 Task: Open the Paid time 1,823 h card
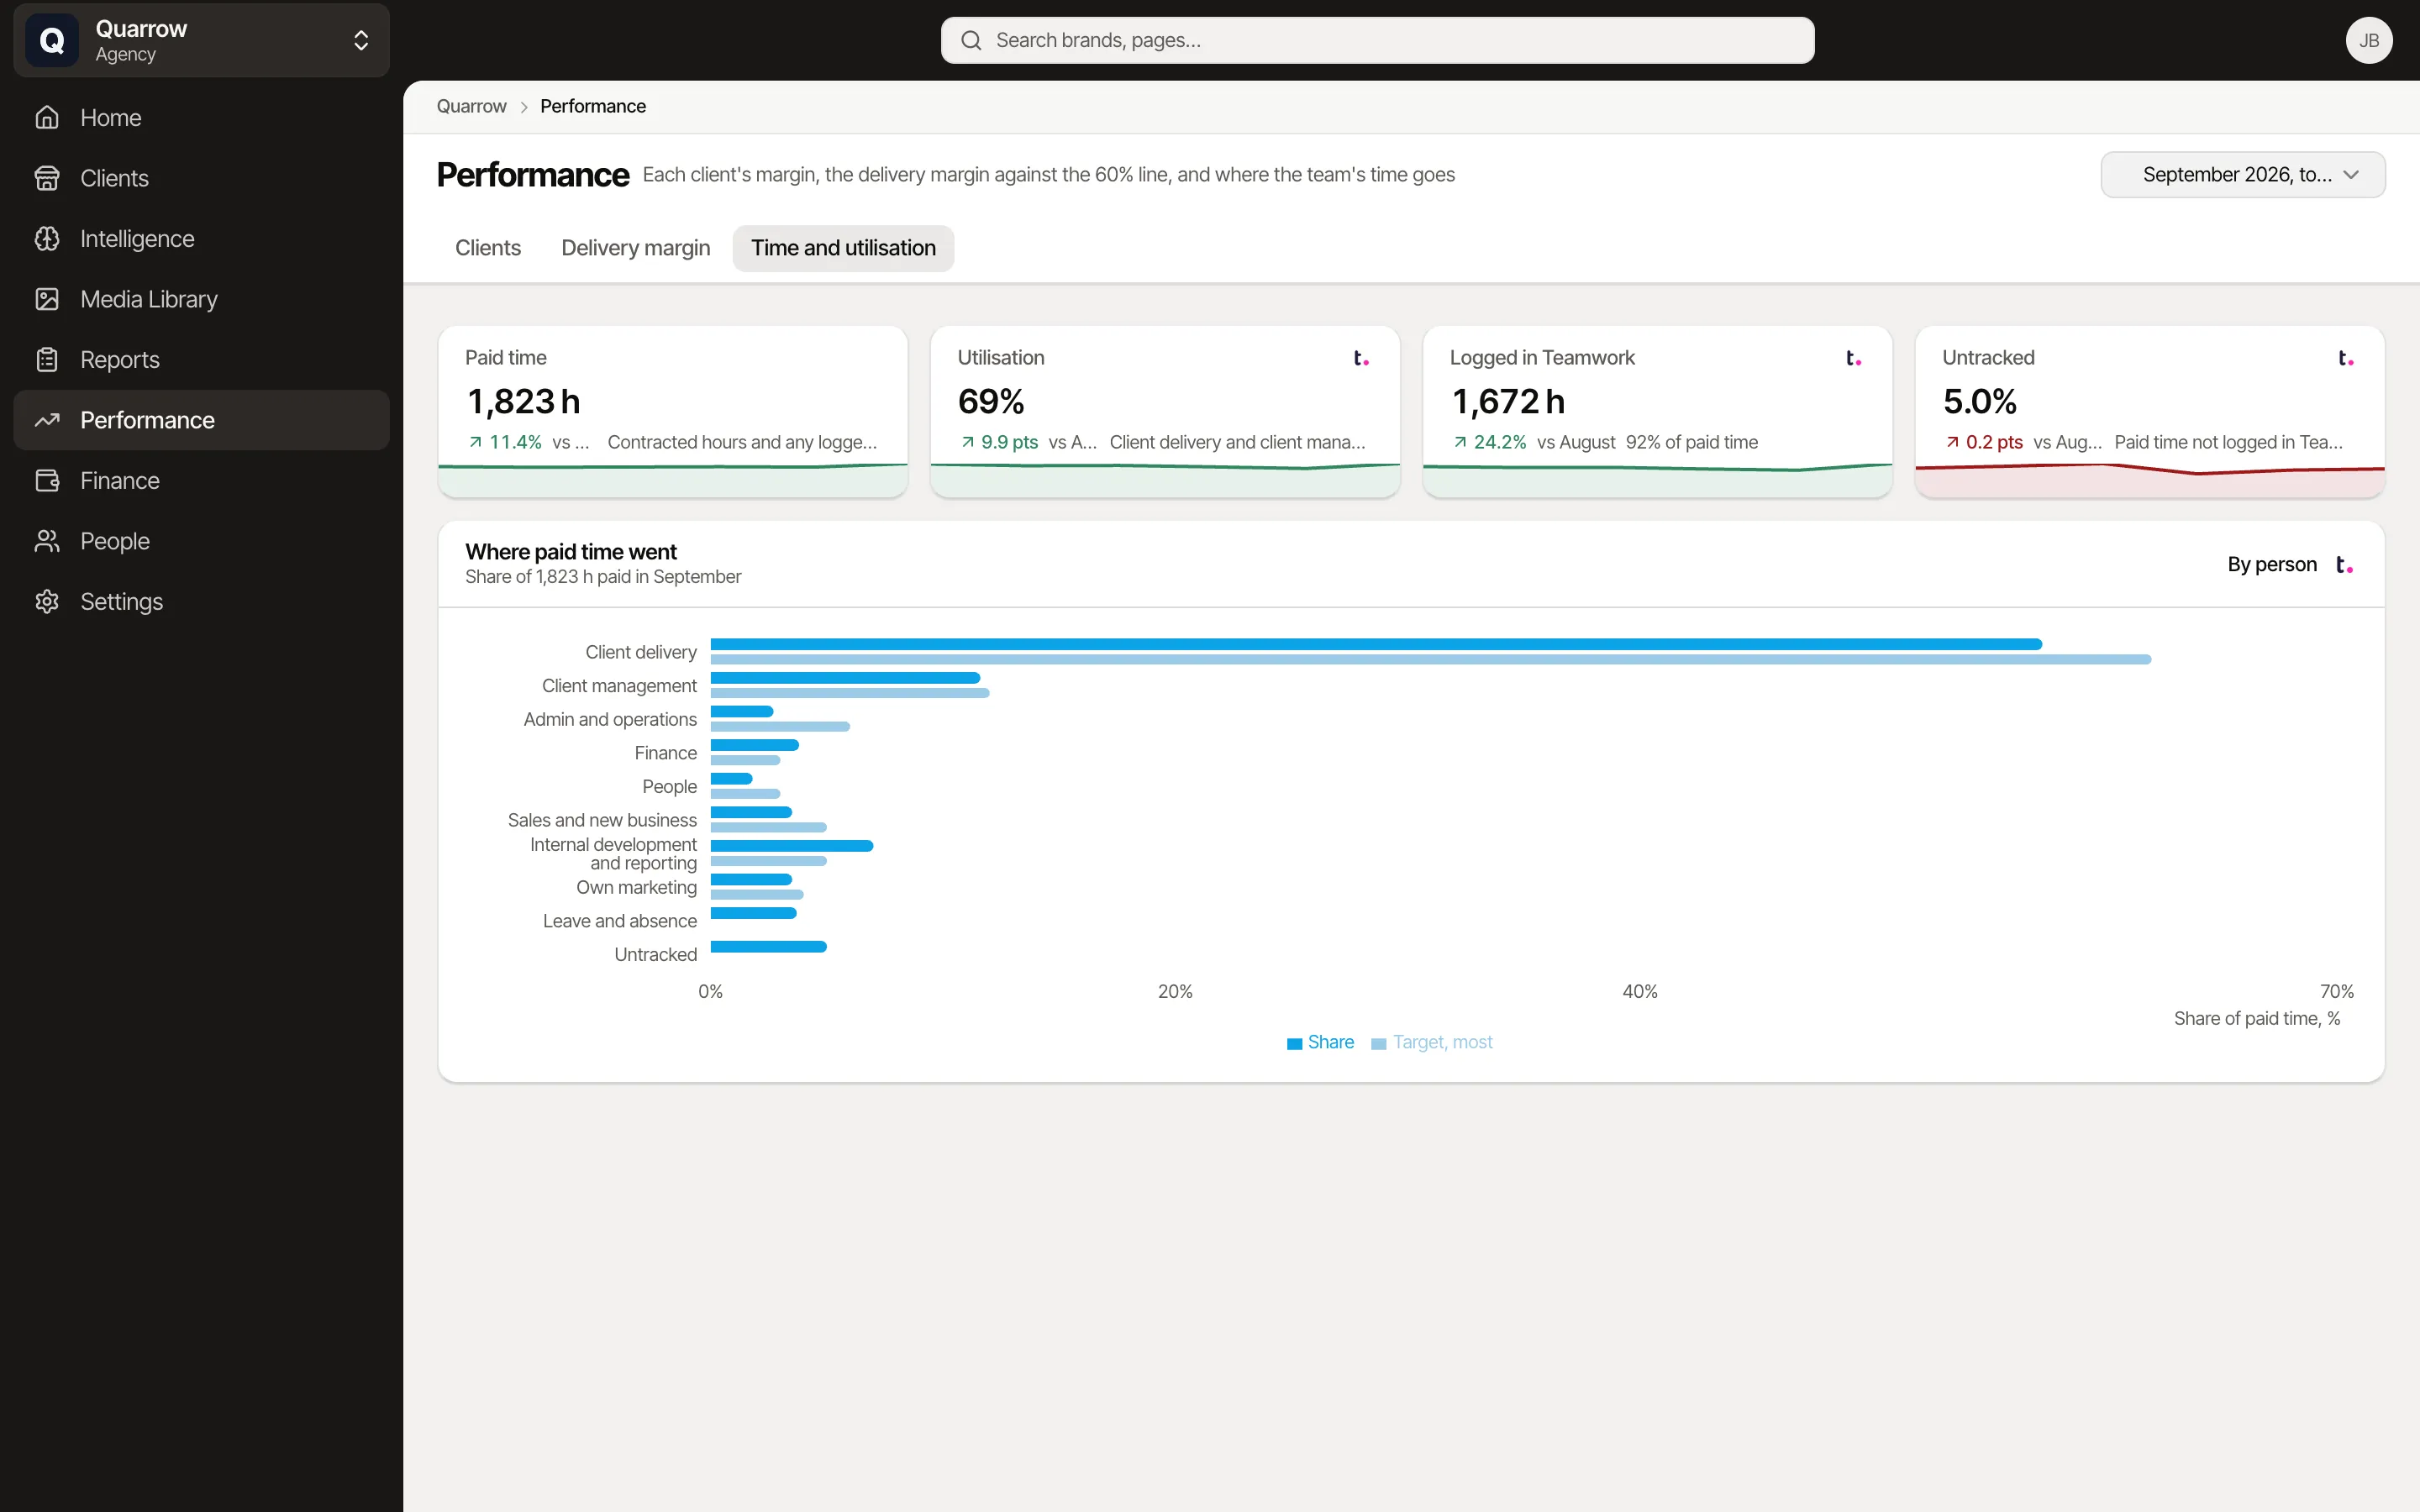pos(673,412)
